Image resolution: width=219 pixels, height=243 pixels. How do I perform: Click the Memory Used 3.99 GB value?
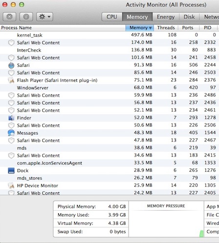point(117,215)
